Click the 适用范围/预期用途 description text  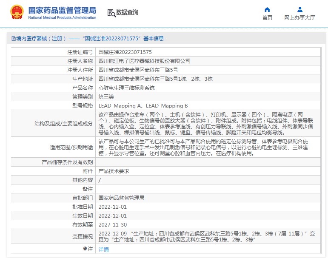point(203,147)
